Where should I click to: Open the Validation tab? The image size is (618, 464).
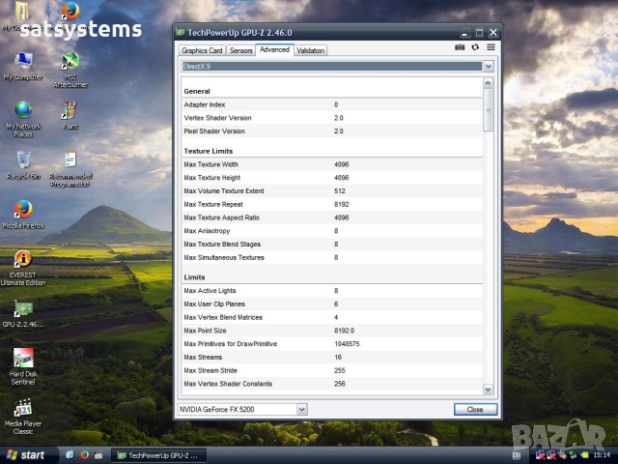pos(310,50)
